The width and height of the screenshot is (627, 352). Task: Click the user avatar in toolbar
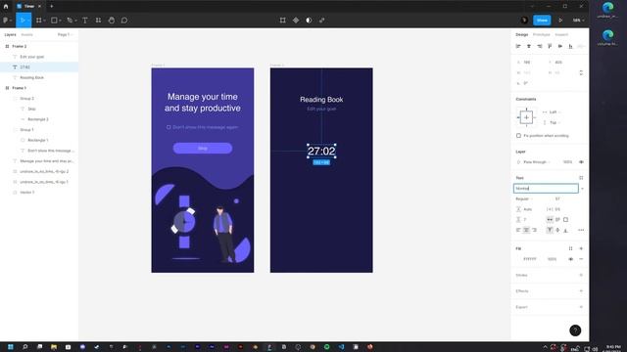pos(524,20)
